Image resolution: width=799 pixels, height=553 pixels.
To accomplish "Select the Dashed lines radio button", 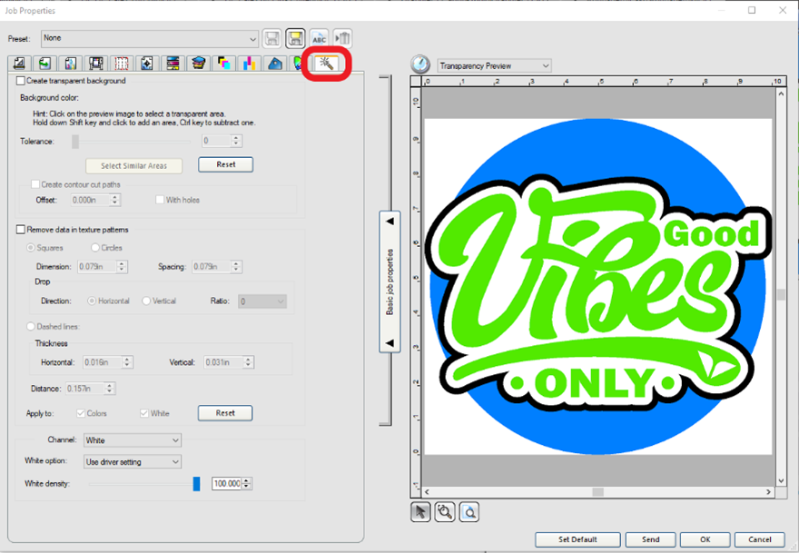I will point(32,326).
